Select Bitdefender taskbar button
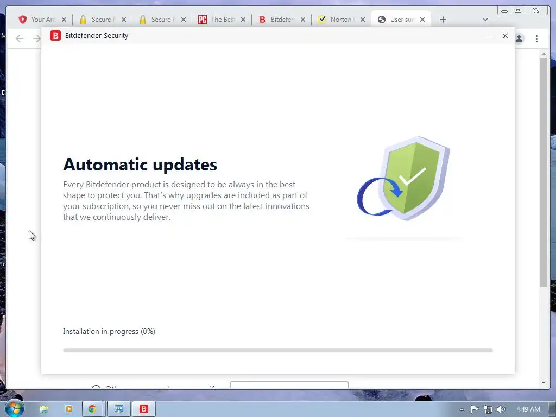This screenshot has height=417, width=556. pos(144,409)
